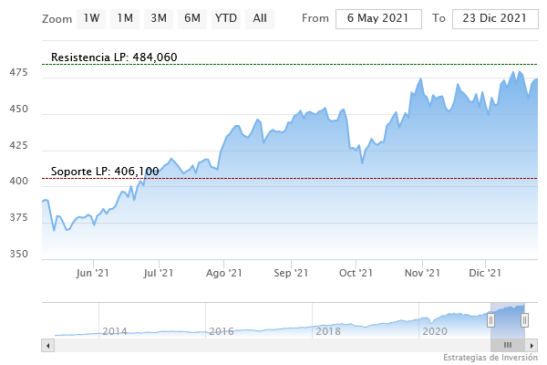Click the navigator right range handle
This screenshot has height=365, width=547.
click(x=525, y=319)
